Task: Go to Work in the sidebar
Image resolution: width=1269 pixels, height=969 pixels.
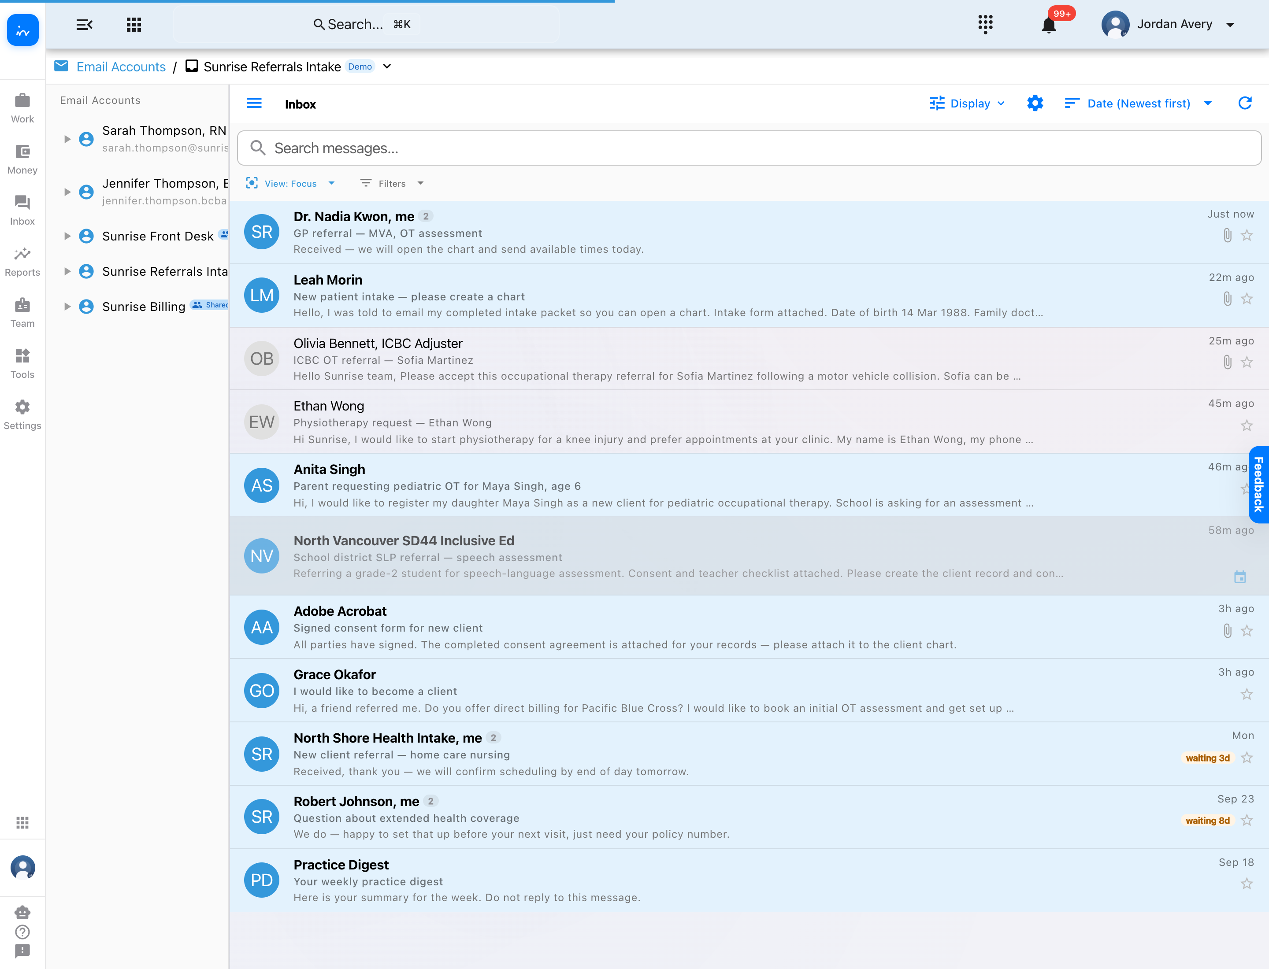Action: point(22,108)
